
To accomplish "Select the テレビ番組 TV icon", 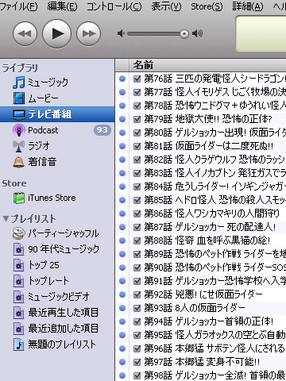I will pos(19,114).
